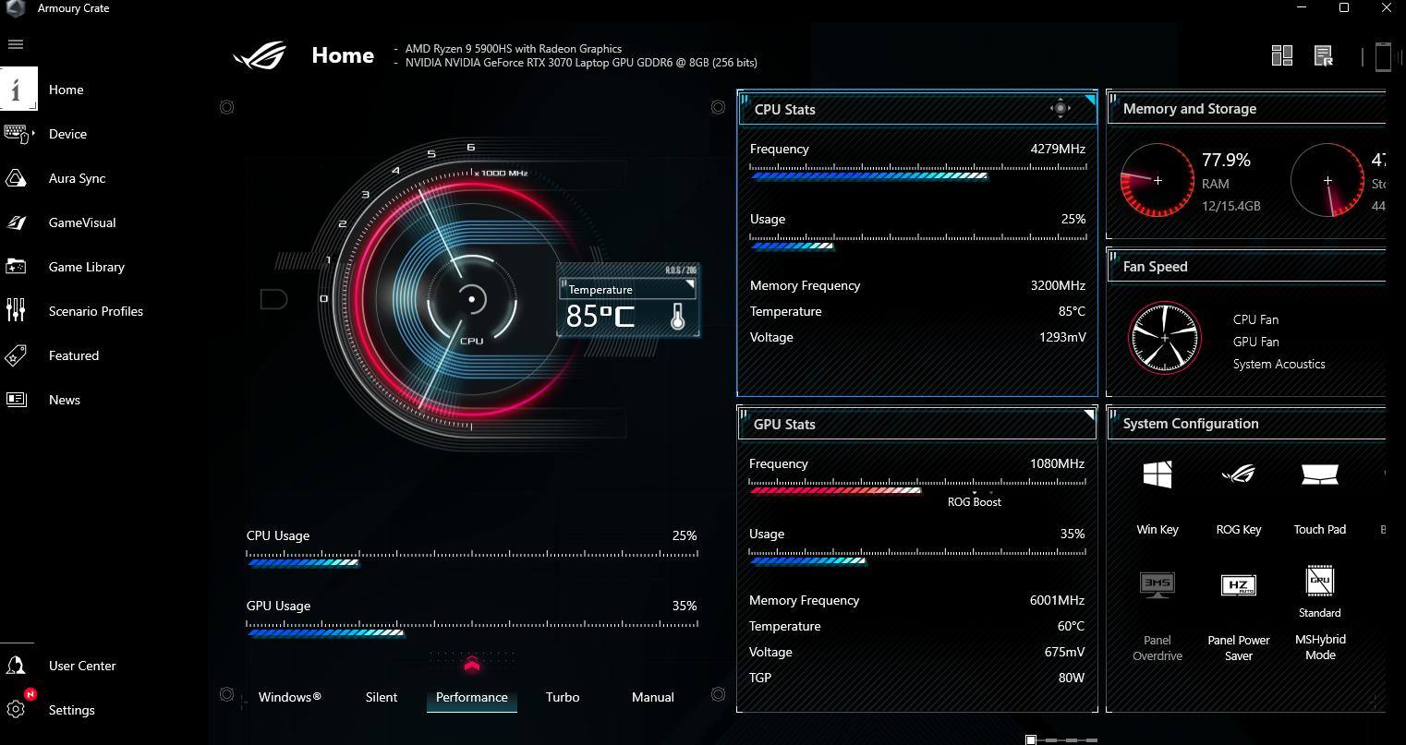Open the hamburger navigation menu
Image resolution: width=1406 pixels, height=745 pixels.
(x=15, y=44)
